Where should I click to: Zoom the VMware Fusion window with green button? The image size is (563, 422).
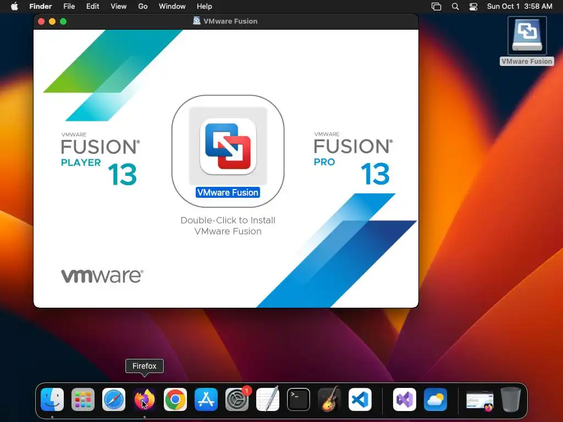click(63, 21)
